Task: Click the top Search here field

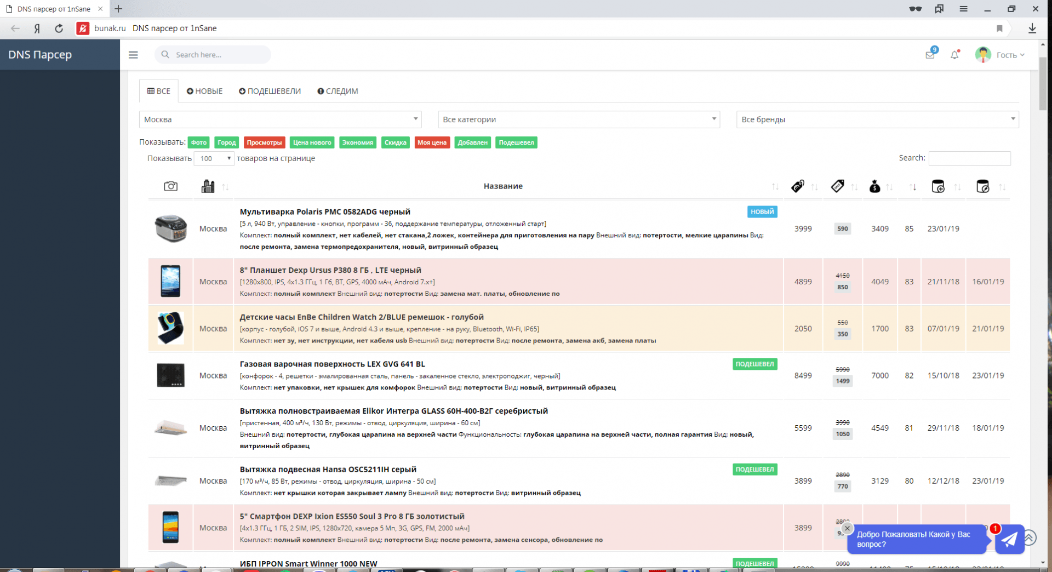Action: (x=213, y=55)
